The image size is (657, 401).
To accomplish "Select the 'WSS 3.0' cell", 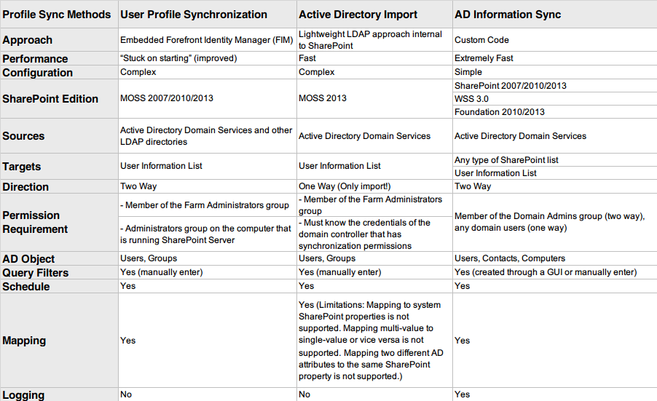I will (555, 99).
